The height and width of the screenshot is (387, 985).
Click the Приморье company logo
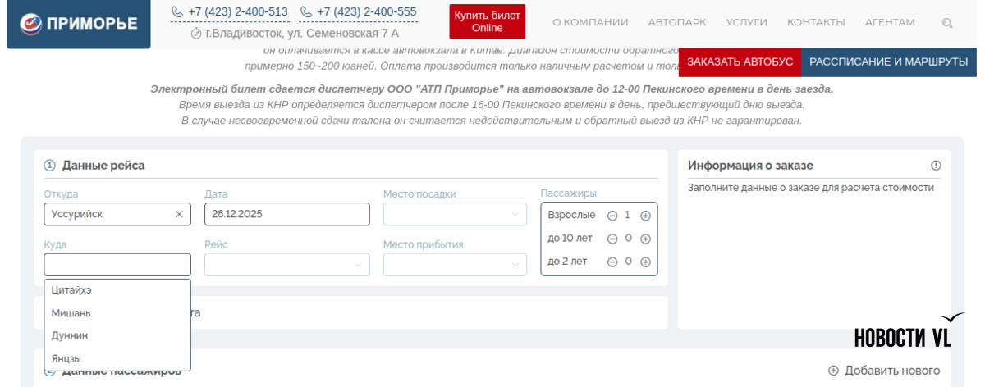[x=79, y=23]
